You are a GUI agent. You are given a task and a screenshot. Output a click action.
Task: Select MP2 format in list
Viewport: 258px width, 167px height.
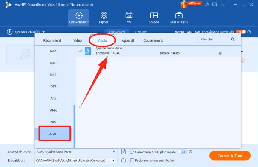(x=53, y=122)
